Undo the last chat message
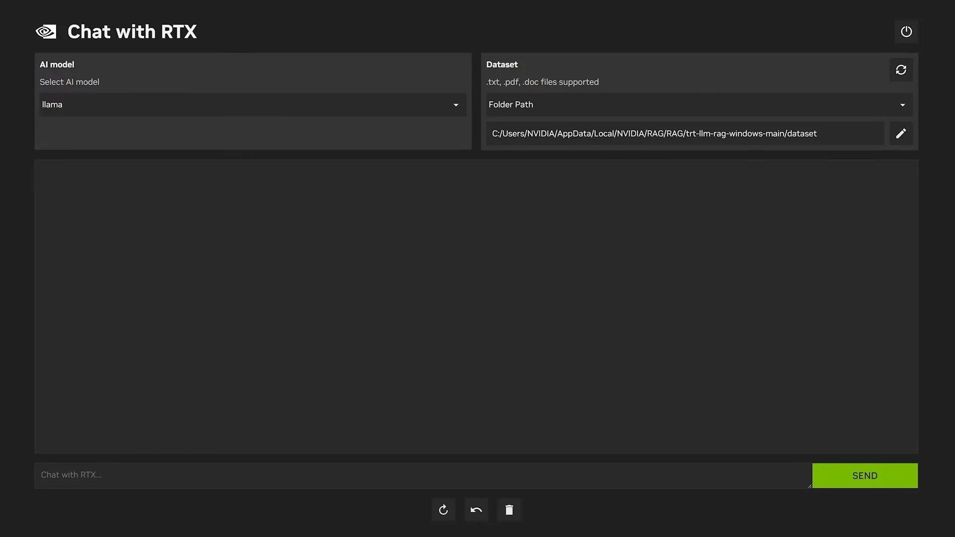This screenshot has height=537, width=955. [476, 510]
